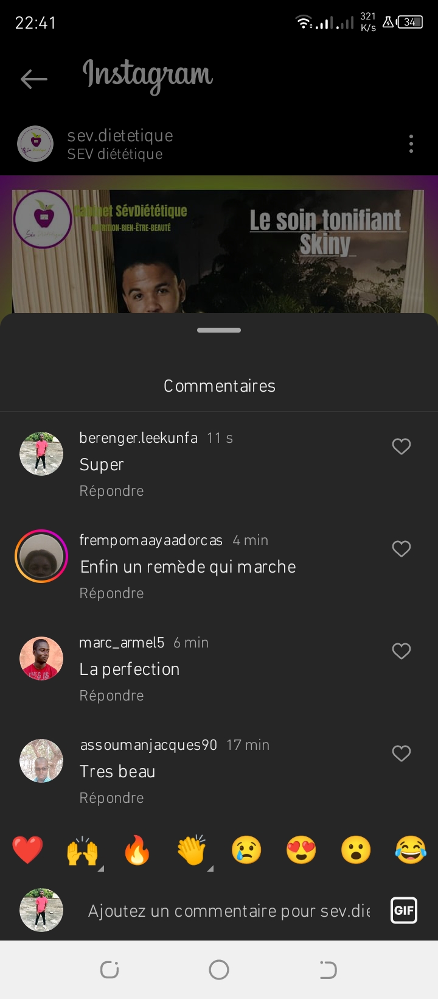The width and height of the screenshot is (438, 999).
Task: Tap the comment sheet drag handle
Action: [219, 330]
